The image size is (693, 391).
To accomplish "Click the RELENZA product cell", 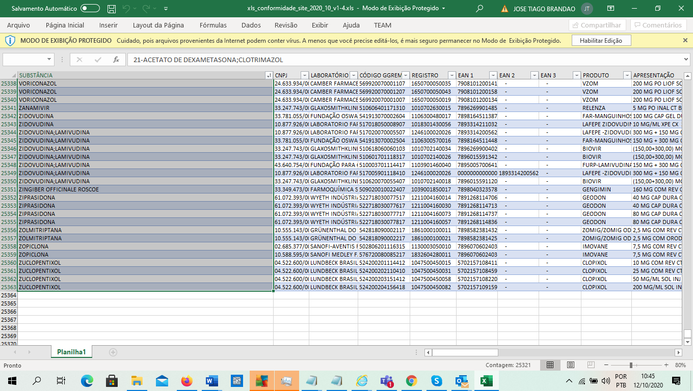I will pos(606,108).
